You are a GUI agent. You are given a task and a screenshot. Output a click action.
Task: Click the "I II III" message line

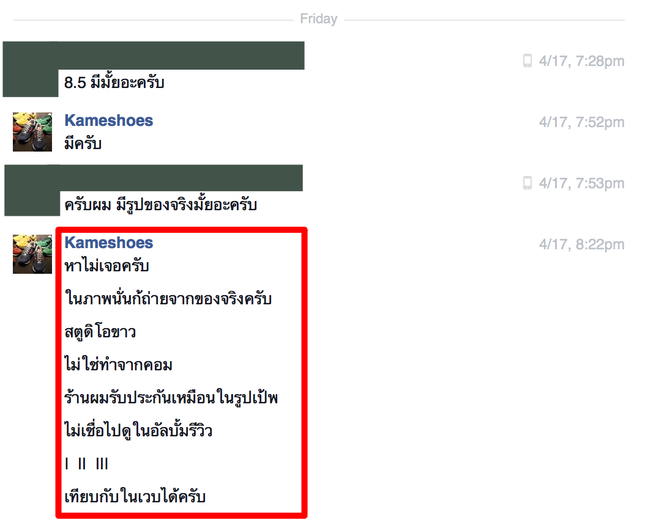tap(86, 464)
